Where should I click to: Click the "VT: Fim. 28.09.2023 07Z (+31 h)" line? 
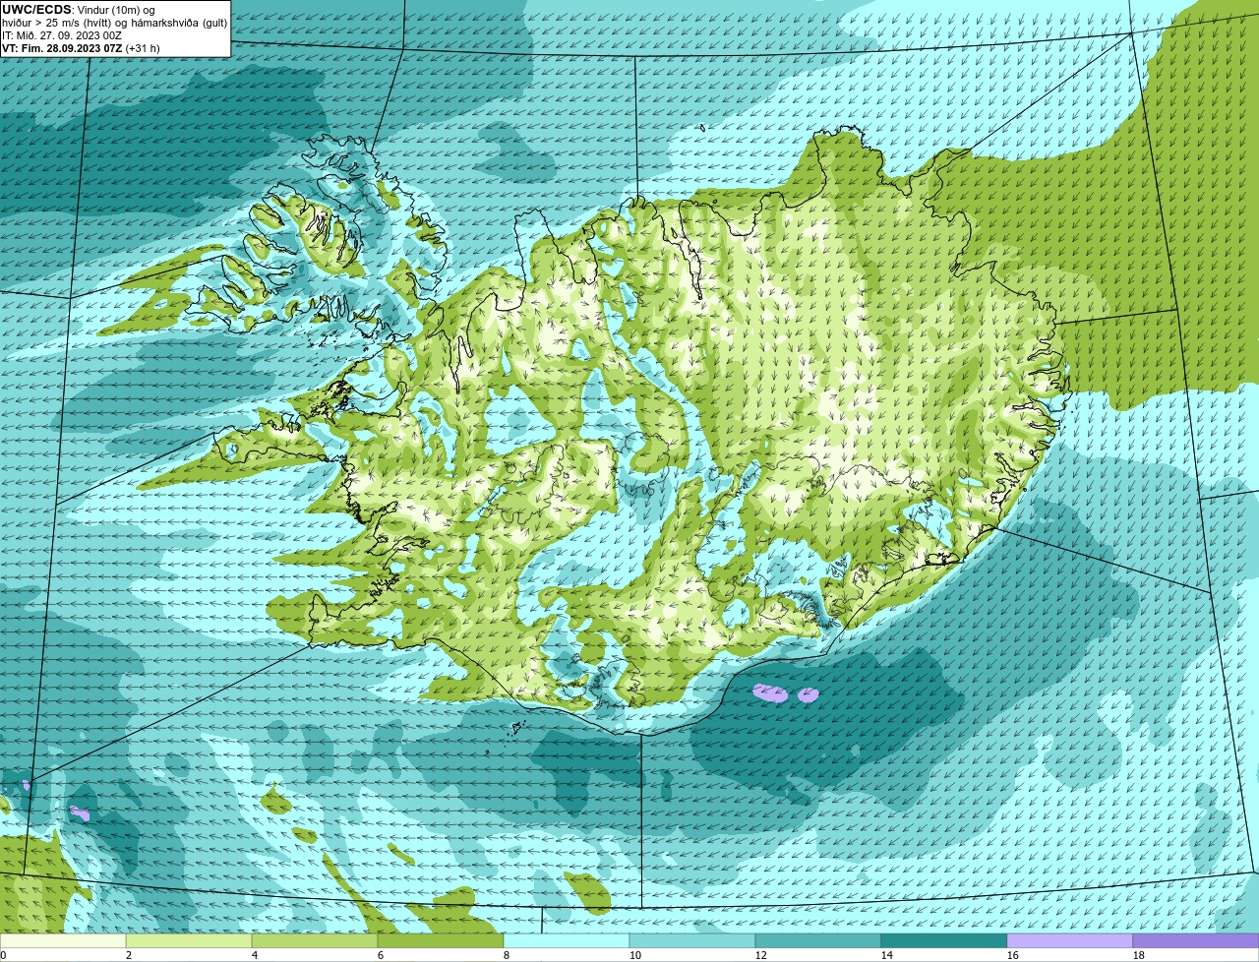81,48
